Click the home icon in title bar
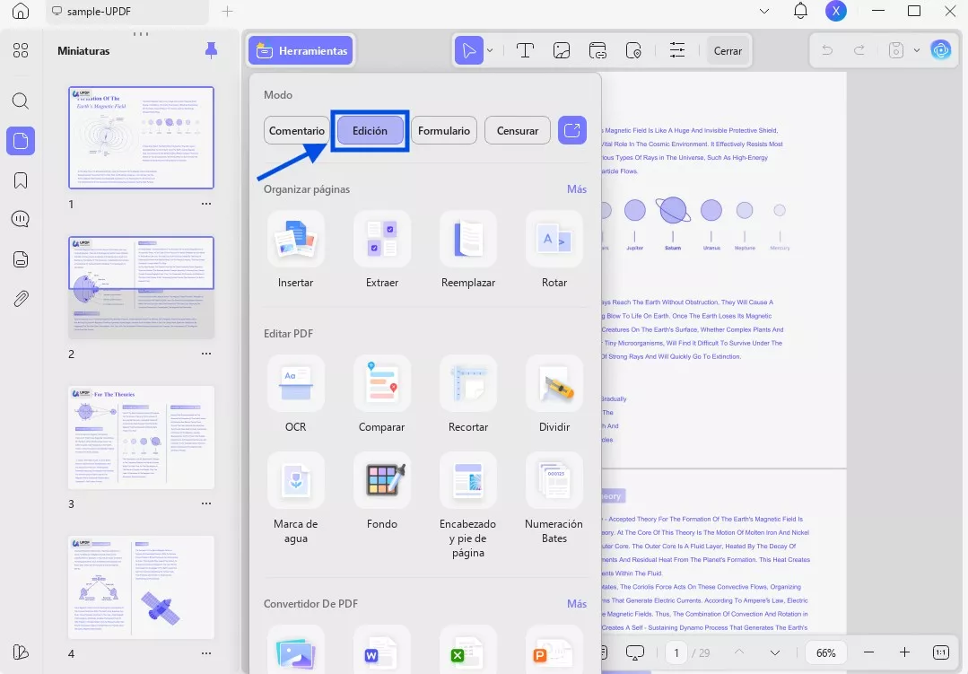The image size is (968, 674). [21, 11]
